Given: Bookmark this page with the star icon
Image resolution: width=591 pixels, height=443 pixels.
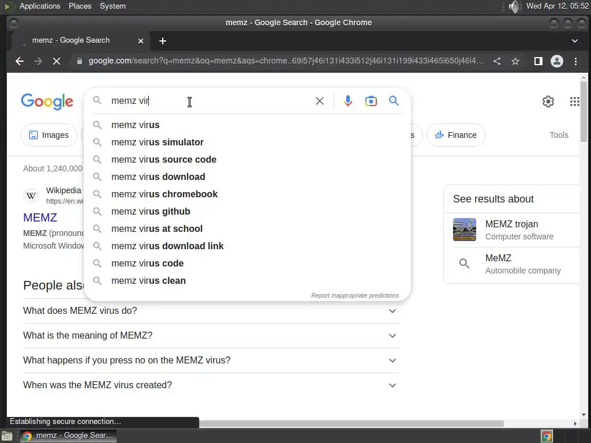Looking at the screenshot, I should pyautogui.click(x=515, y=61).
